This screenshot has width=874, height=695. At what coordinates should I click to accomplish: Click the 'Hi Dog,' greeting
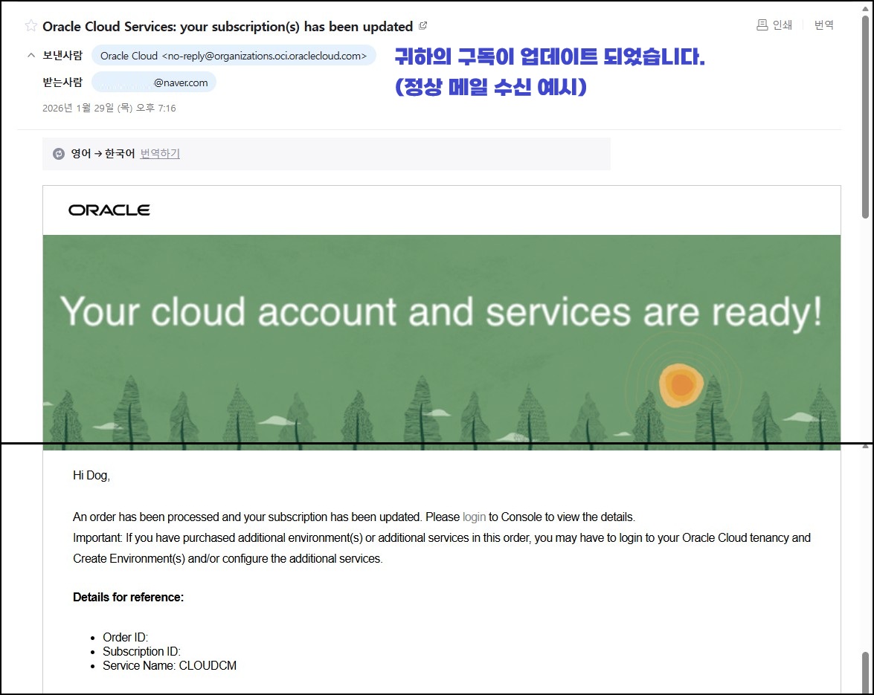point(91,475)
